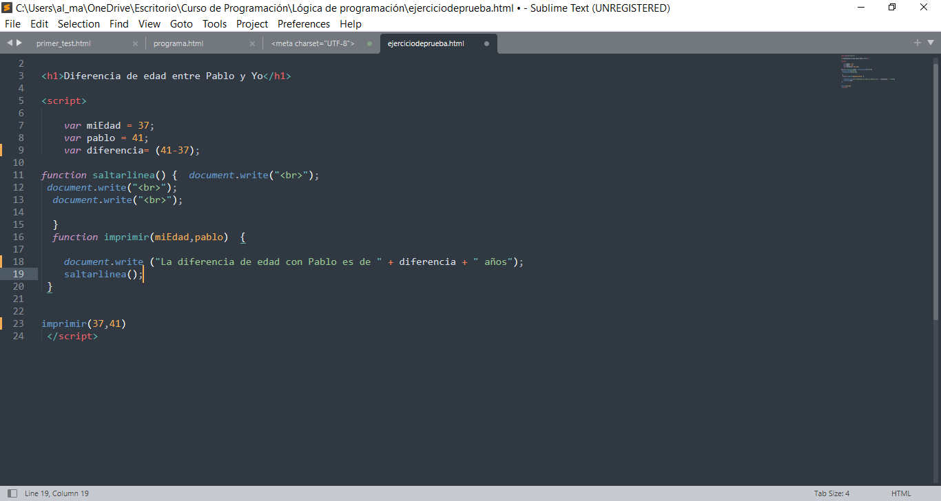Click "var pablo = 41;" line
This screenshot has width=941, height=501.
[106, 138]
